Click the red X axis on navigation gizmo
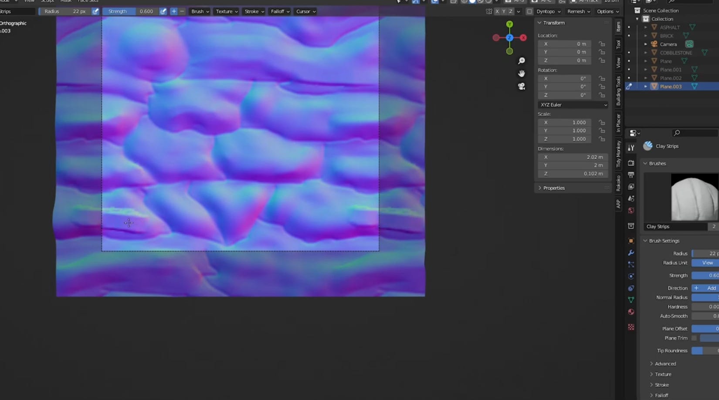 (523, 38)
